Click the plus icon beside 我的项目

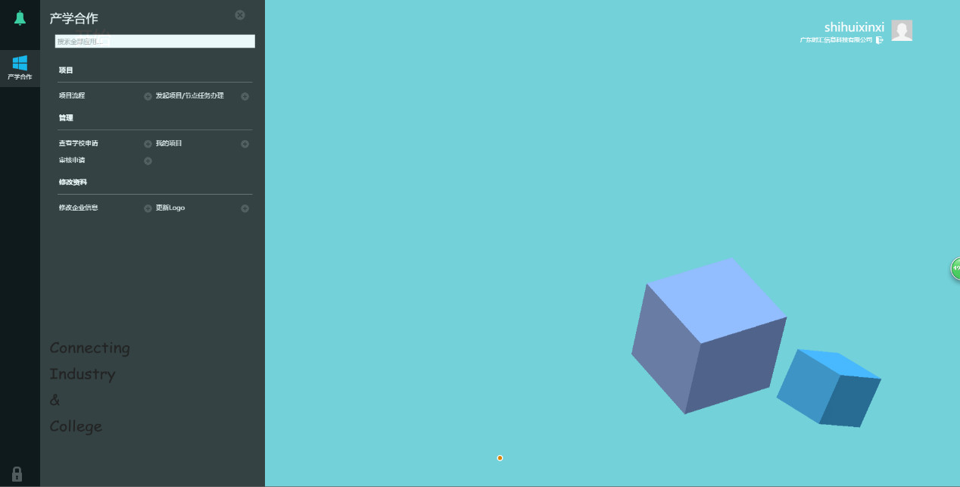tap(245, 144)
